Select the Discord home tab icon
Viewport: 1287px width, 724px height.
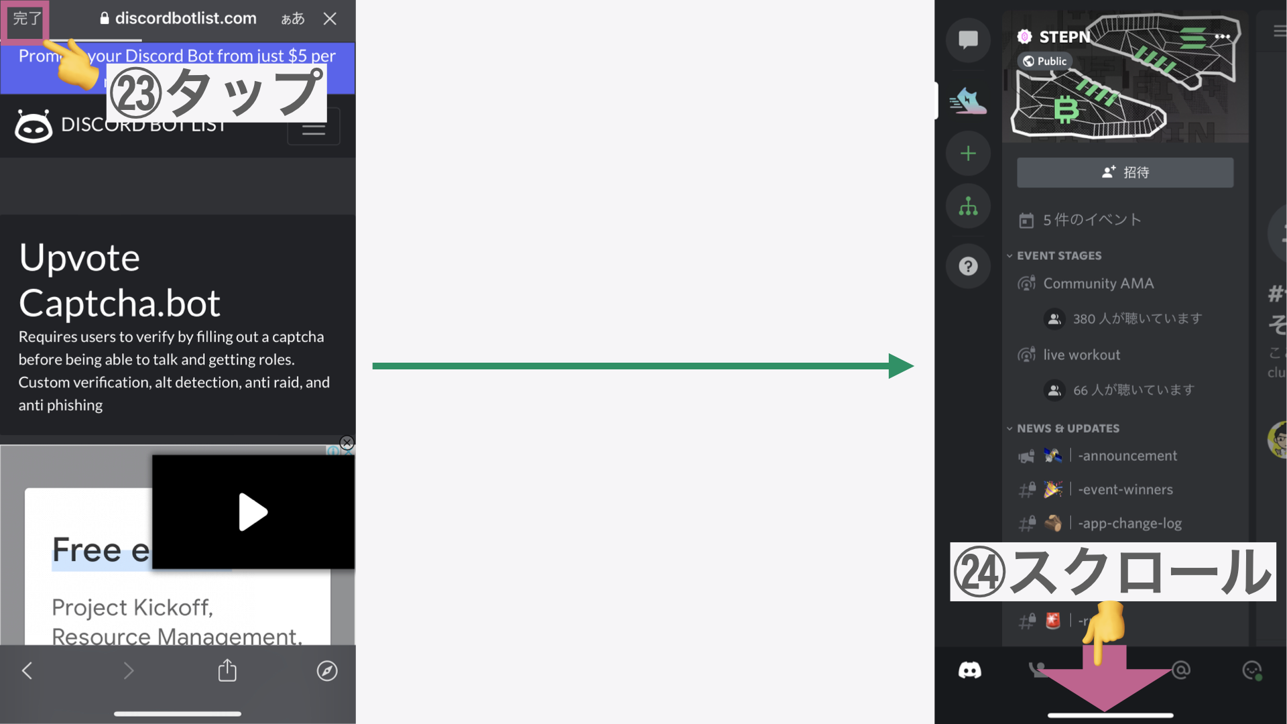(969, 670)
